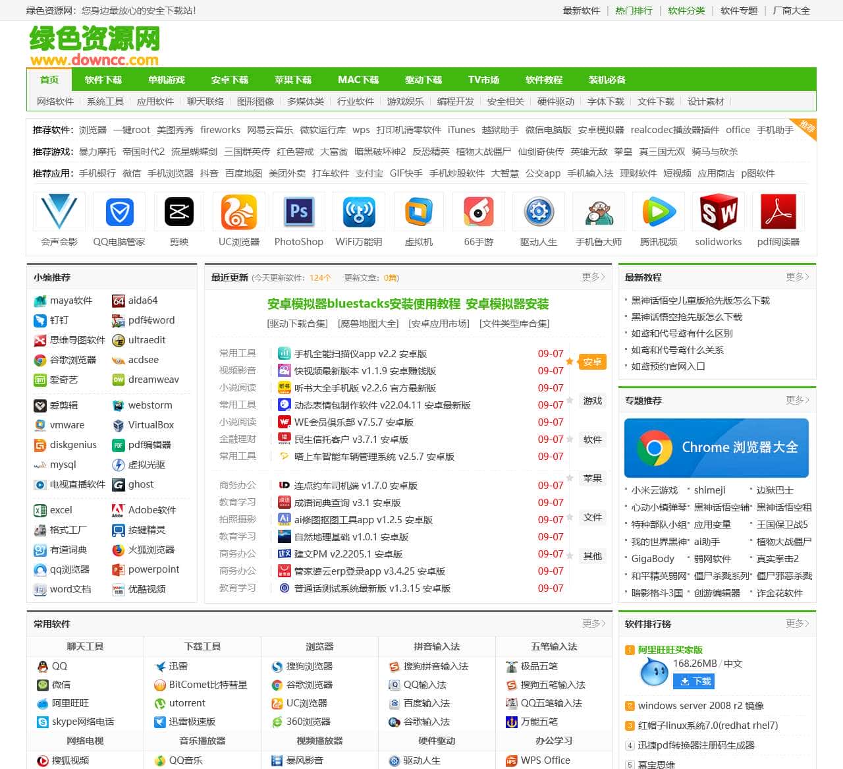Open 听书大全手机版 v2.2.6 entry
Viewport: 843px width, 769px height.
(x=365, y=388)
